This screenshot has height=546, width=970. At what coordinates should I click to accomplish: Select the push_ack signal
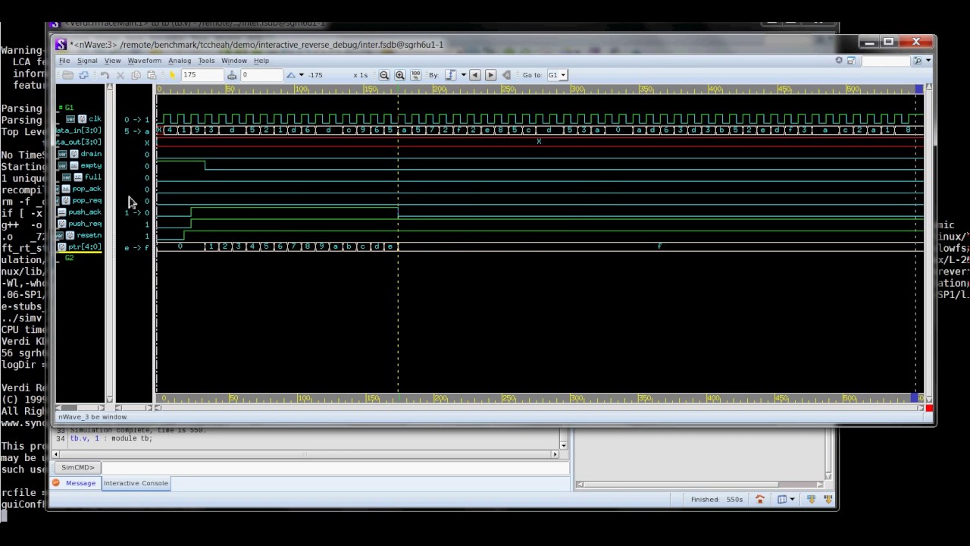pos(85,212)
